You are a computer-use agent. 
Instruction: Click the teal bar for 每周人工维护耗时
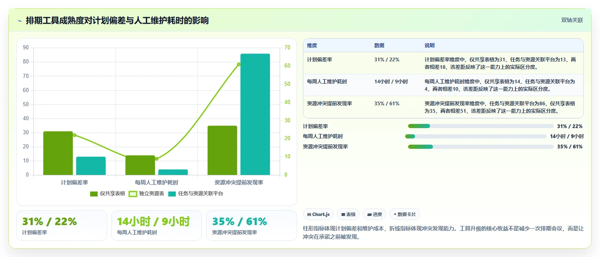click(173, 172)
